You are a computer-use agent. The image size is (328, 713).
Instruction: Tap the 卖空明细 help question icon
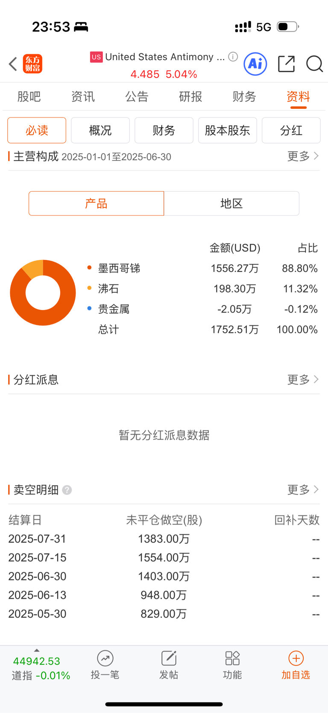tap(67, 490)
